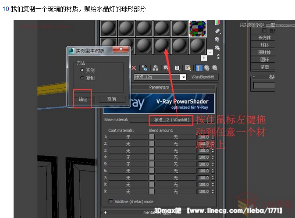Screen dimensions: 295x218
Task: Click row 9 blend spinner arrows
Action: [x=213, y=191]
